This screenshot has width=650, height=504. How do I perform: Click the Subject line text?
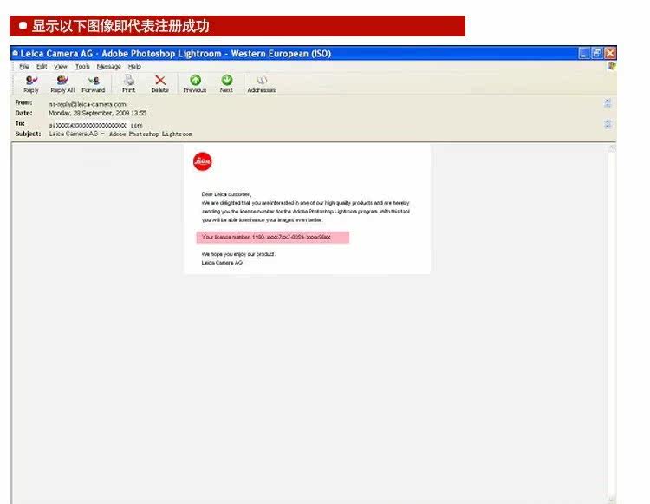pos(120,134)
